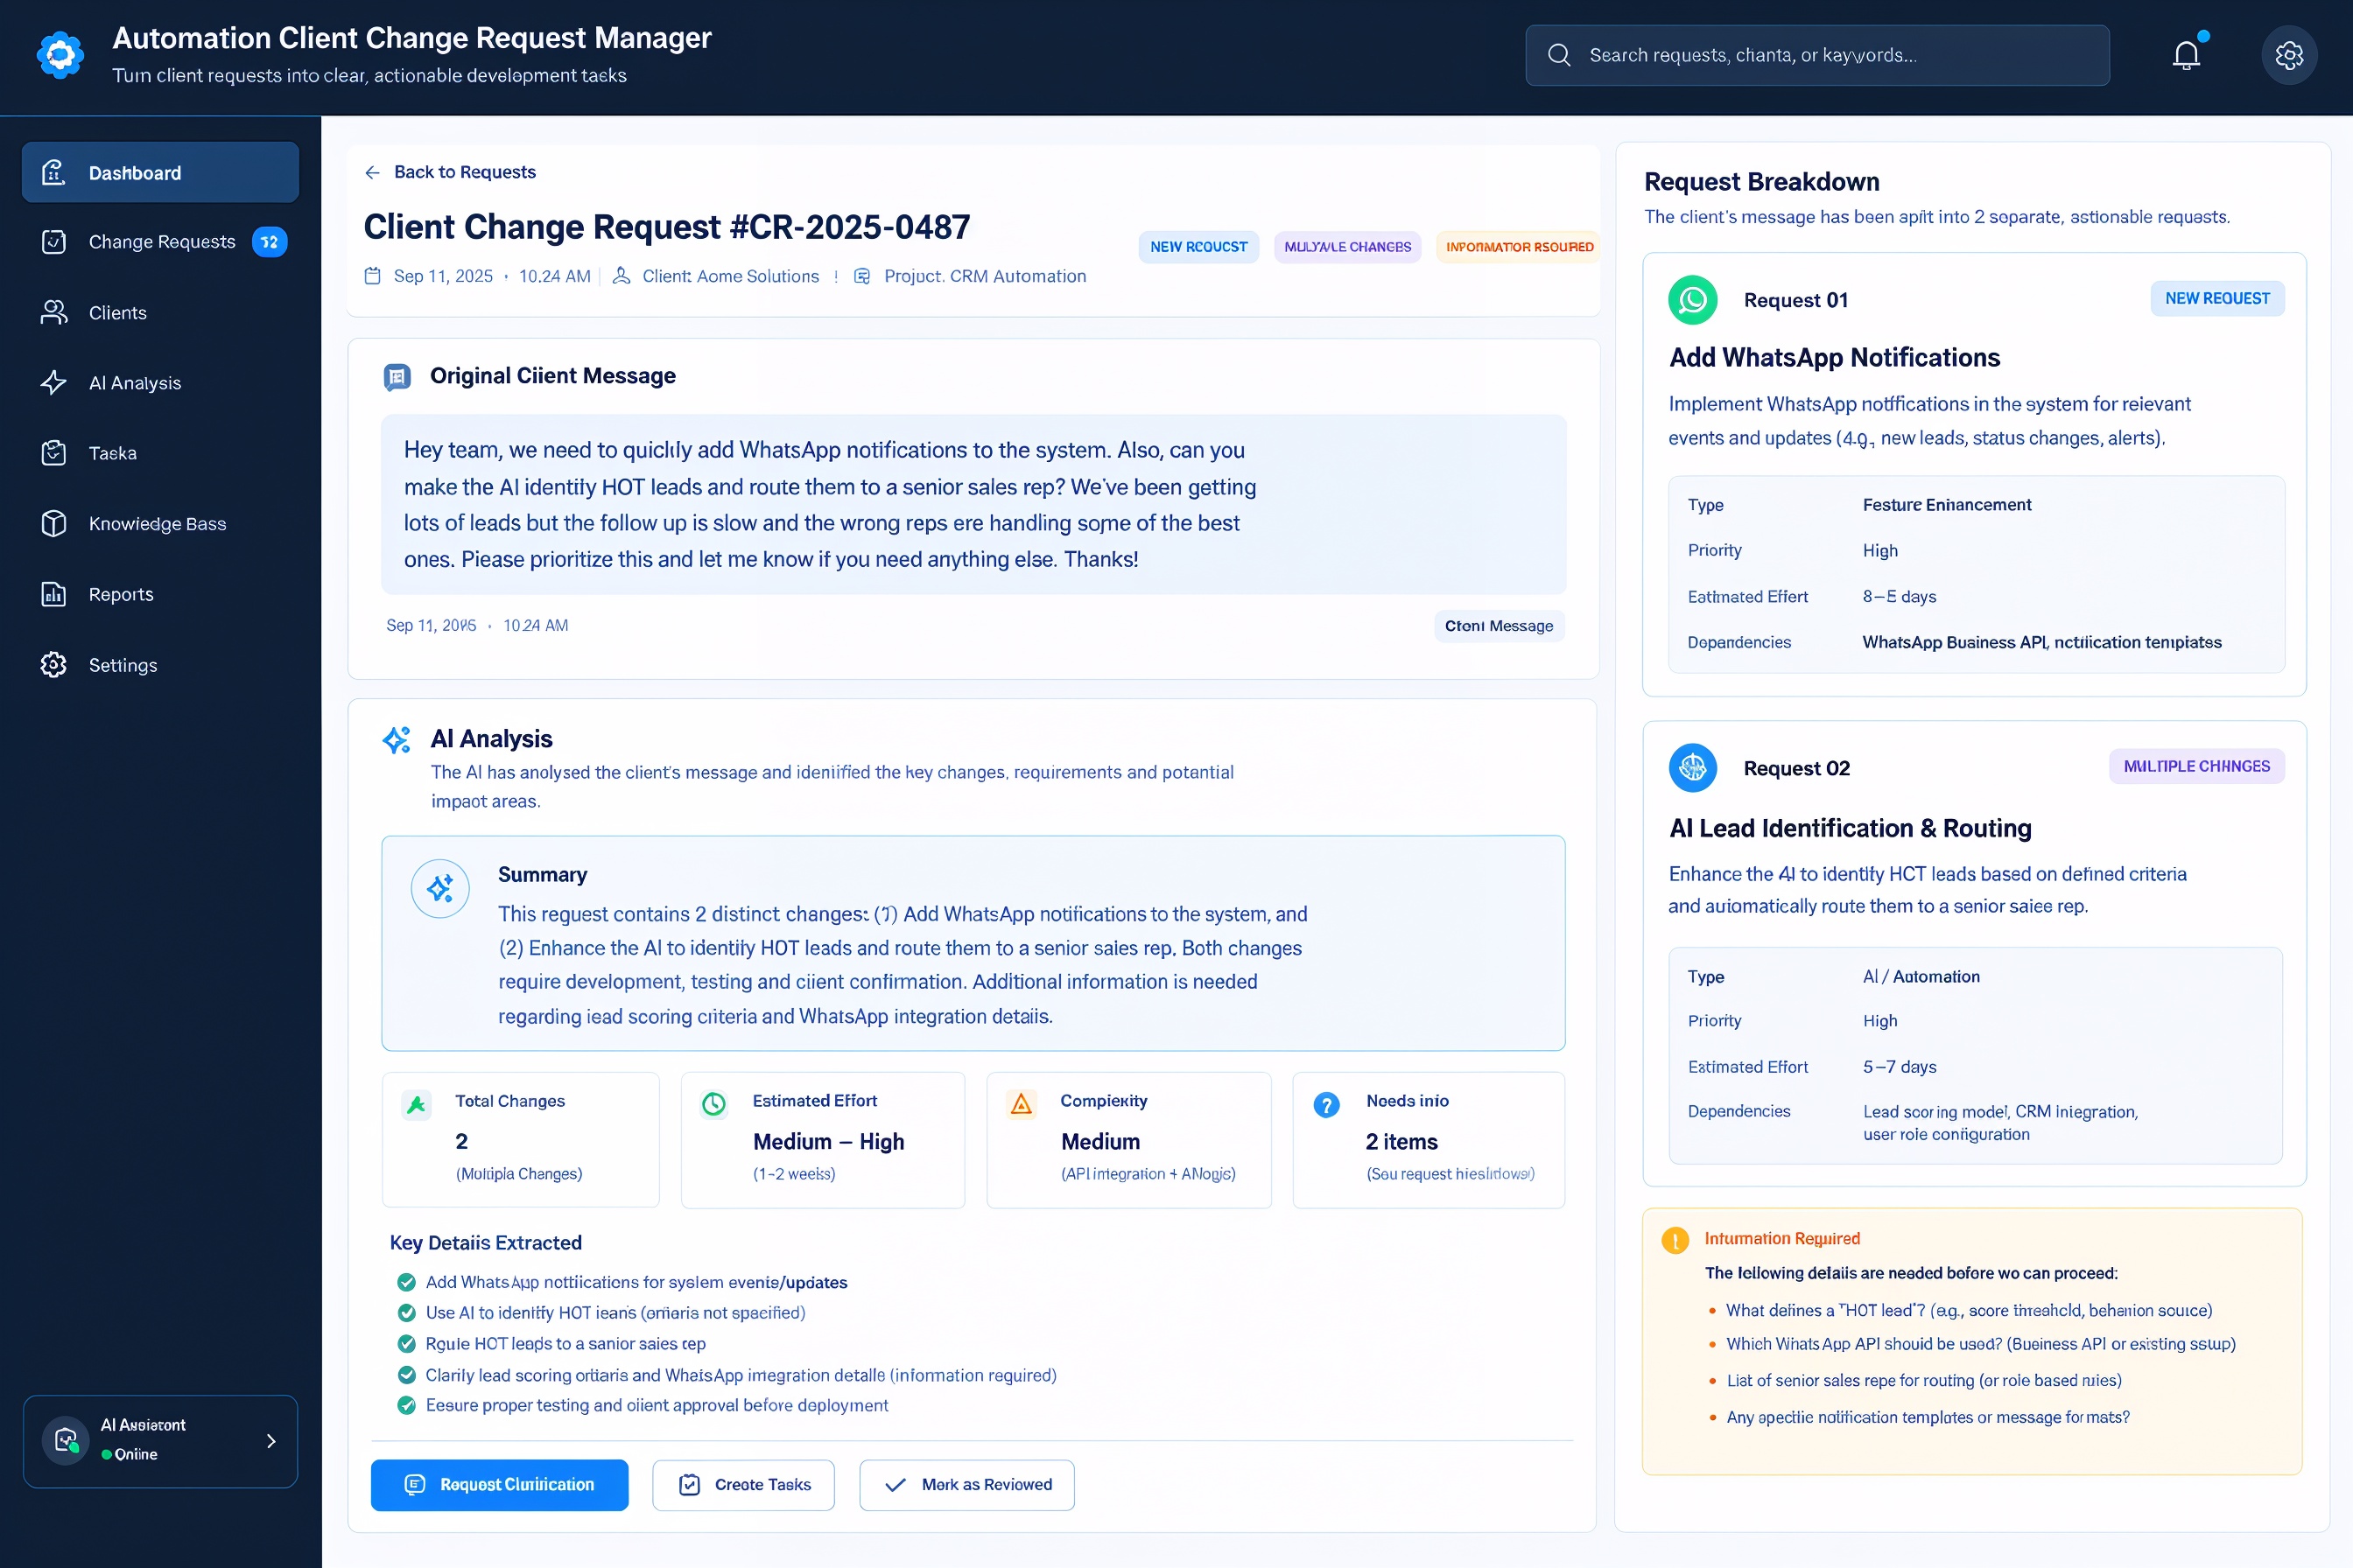Click the search magnifier icon

pos(1559,55)
